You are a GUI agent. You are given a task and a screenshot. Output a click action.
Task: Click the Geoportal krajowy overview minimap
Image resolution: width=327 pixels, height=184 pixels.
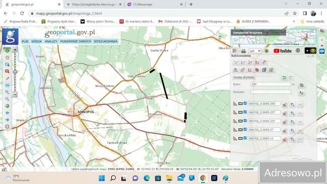tap(274, 37)
